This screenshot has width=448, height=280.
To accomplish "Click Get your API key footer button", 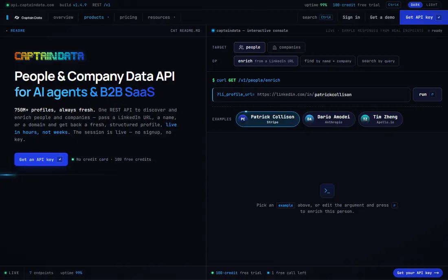I will click(418, 273).
